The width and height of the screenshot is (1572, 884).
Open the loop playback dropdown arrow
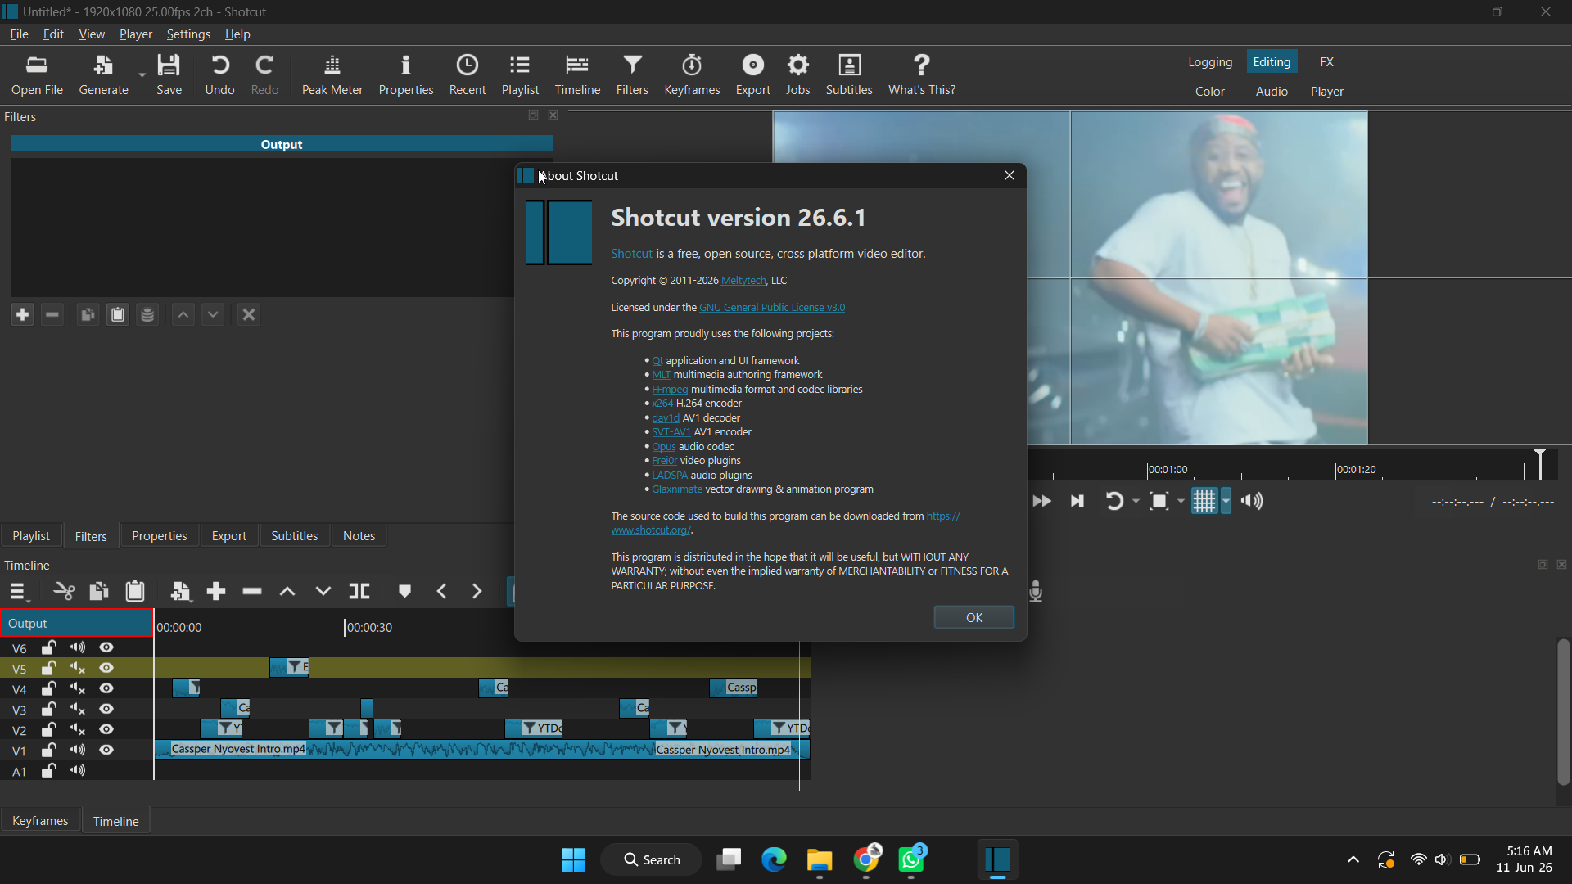coord(1136,501)
